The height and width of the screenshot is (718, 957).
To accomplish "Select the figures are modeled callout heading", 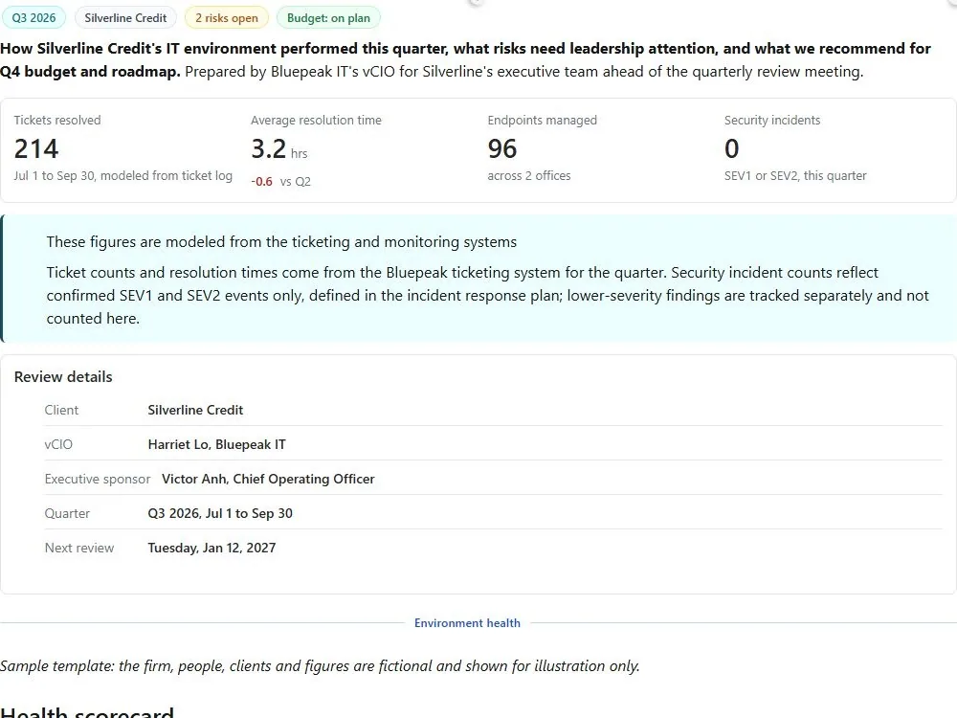I will point(281,242).
